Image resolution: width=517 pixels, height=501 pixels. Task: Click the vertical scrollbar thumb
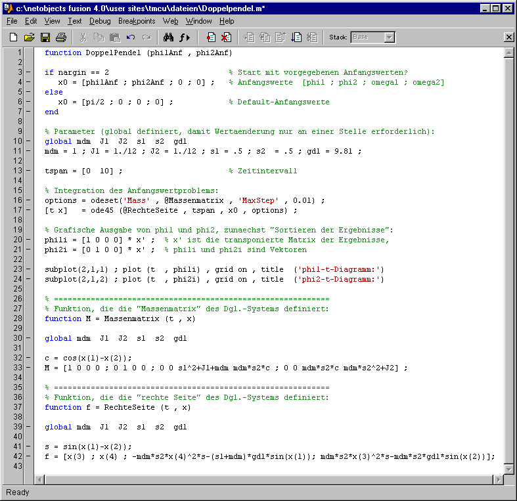[x=508, y=261]
